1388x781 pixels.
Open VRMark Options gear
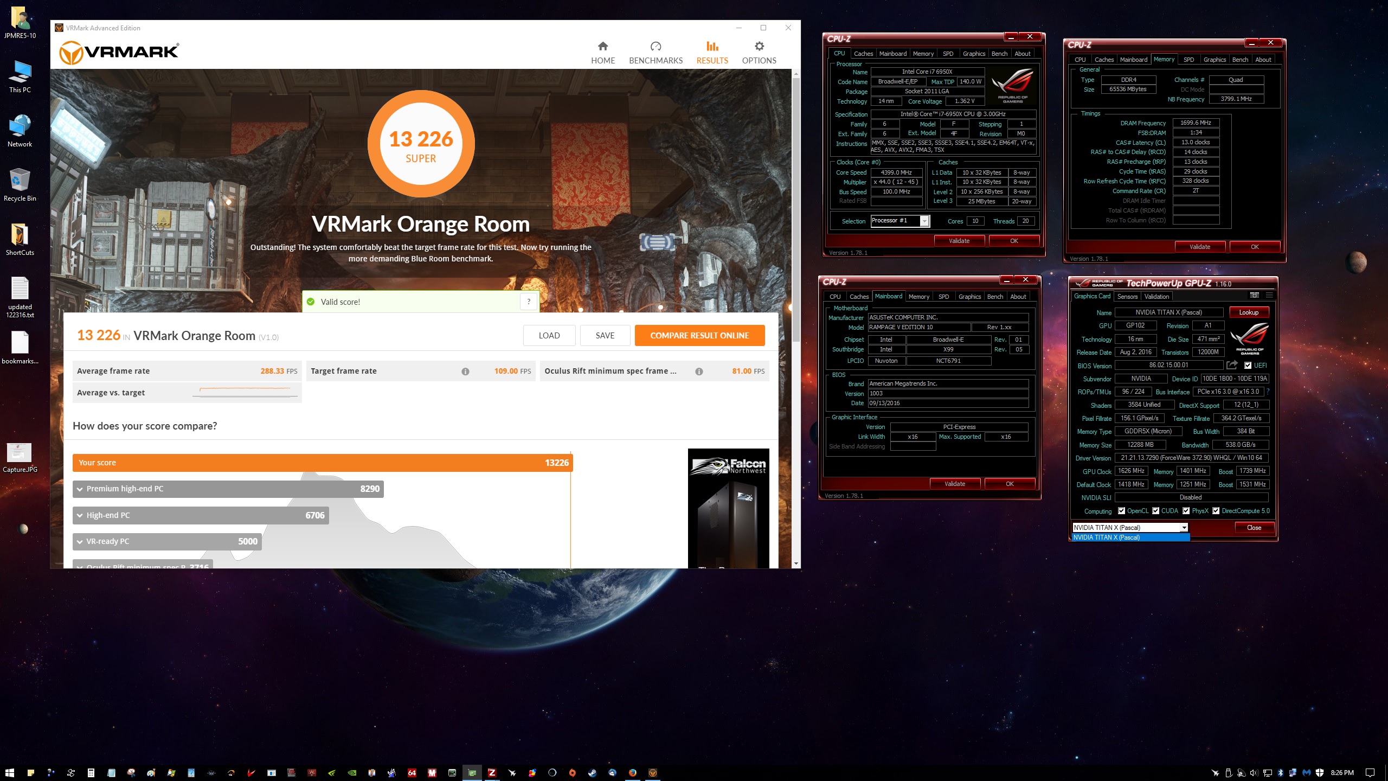[x=759, y=53]
